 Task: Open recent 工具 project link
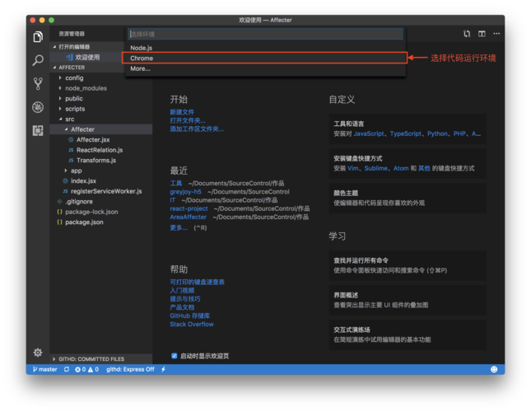click(x=175, y=183)
